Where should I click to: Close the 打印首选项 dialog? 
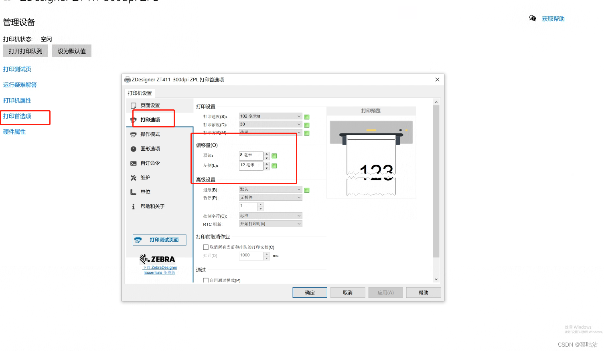[437, 80]
